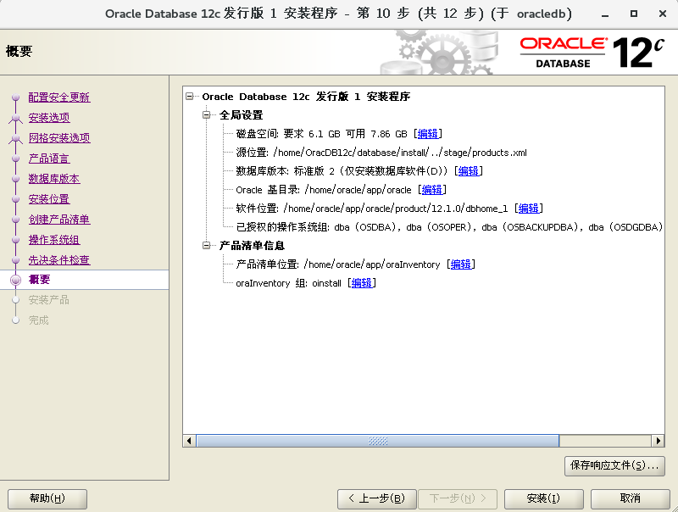The width and height of the screenshot is (678, 512).
Task: Go to 配置安全更新 step
Action: (x=59, y=97)
